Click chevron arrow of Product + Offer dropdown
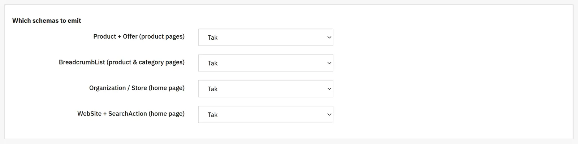The height and width of the screenshot is (144, 578). point(329,38)
